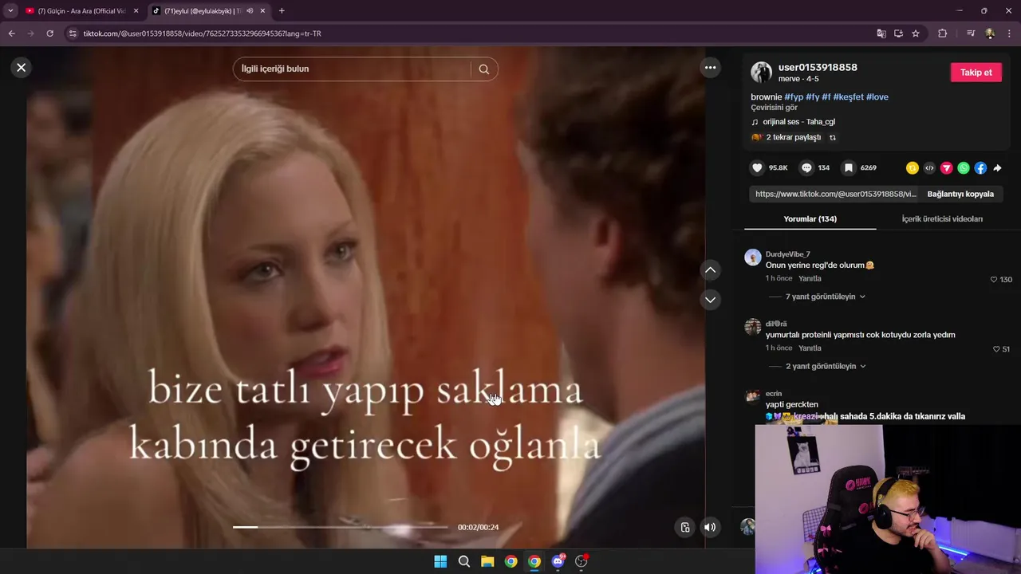Click the embed code icon

[x=929, y=168]
